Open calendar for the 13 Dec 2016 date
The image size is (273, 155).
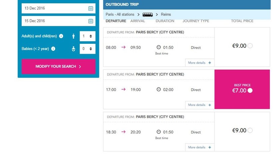91,9
